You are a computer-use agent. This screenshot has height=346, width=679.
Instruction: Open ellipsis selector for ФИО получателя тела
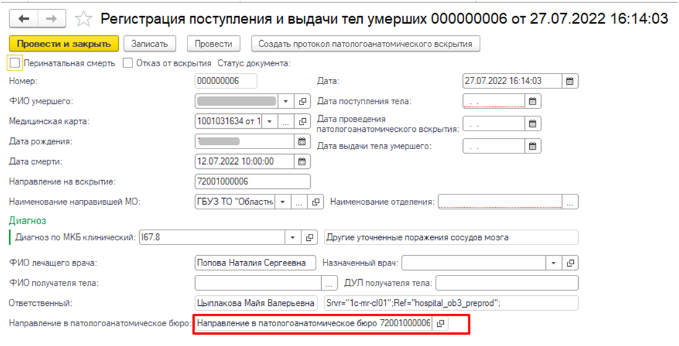330,283
